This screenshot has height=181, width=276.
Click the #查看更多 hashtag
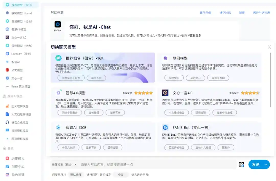194,35
